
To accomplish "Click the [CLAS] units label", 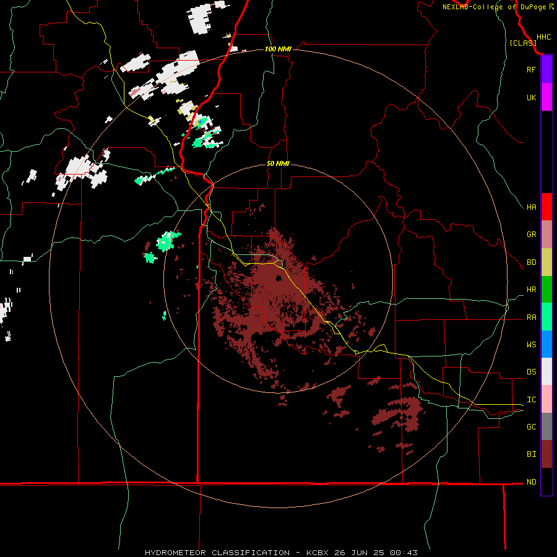I will click(x=523, y=43).
